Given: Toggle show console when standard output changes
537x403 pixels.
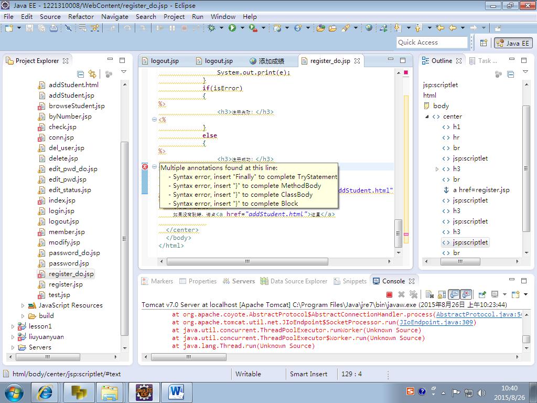Looking at the screenshot, I should tap(454, 294).
